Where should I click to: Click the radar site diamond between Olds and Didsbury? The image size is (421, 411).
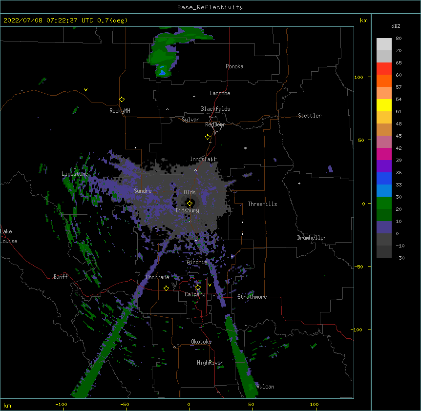[x=189, y=204]
